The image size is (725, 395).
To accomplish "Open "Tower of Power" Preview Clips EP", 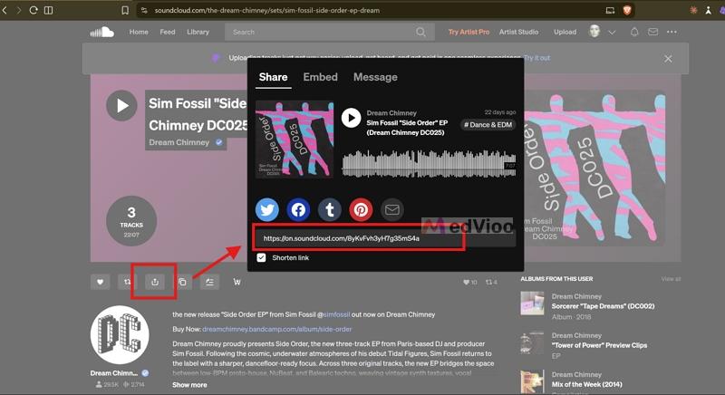I will [599, 345].
